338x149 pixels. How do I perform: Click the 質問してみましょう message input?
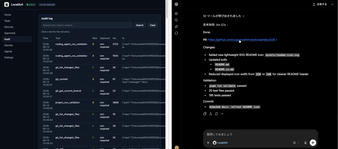[260, 134]
